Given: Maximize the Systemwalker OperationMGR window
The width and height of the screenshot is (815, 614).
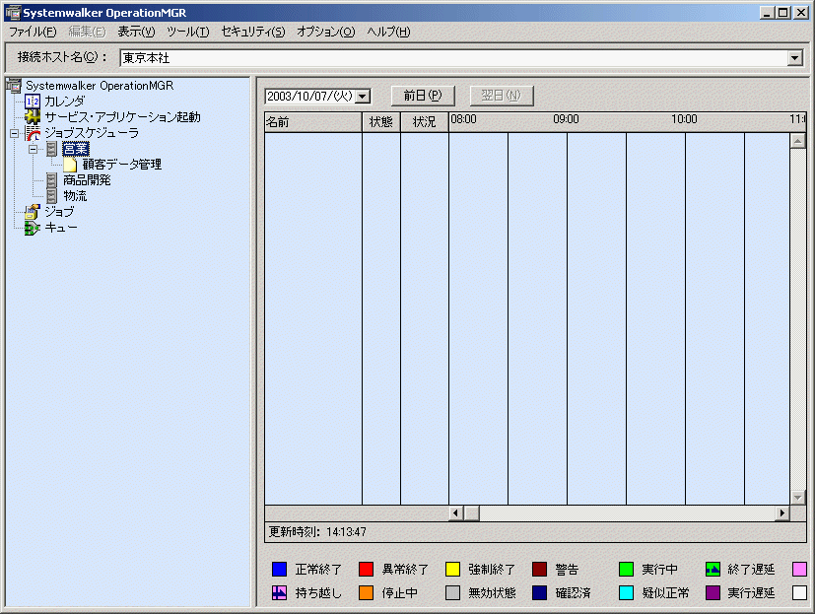Looking at the screenshot, I should click(x=783, y=13).
